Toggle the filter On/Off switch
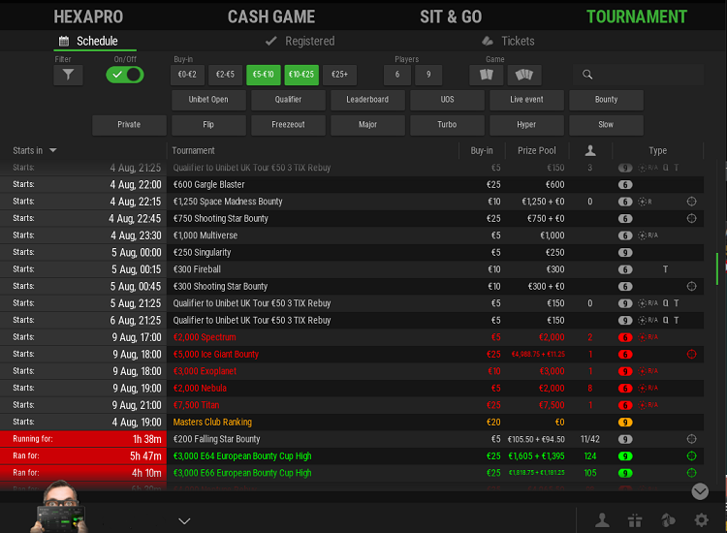Screen dimensions: 727x533 point(125,75)
